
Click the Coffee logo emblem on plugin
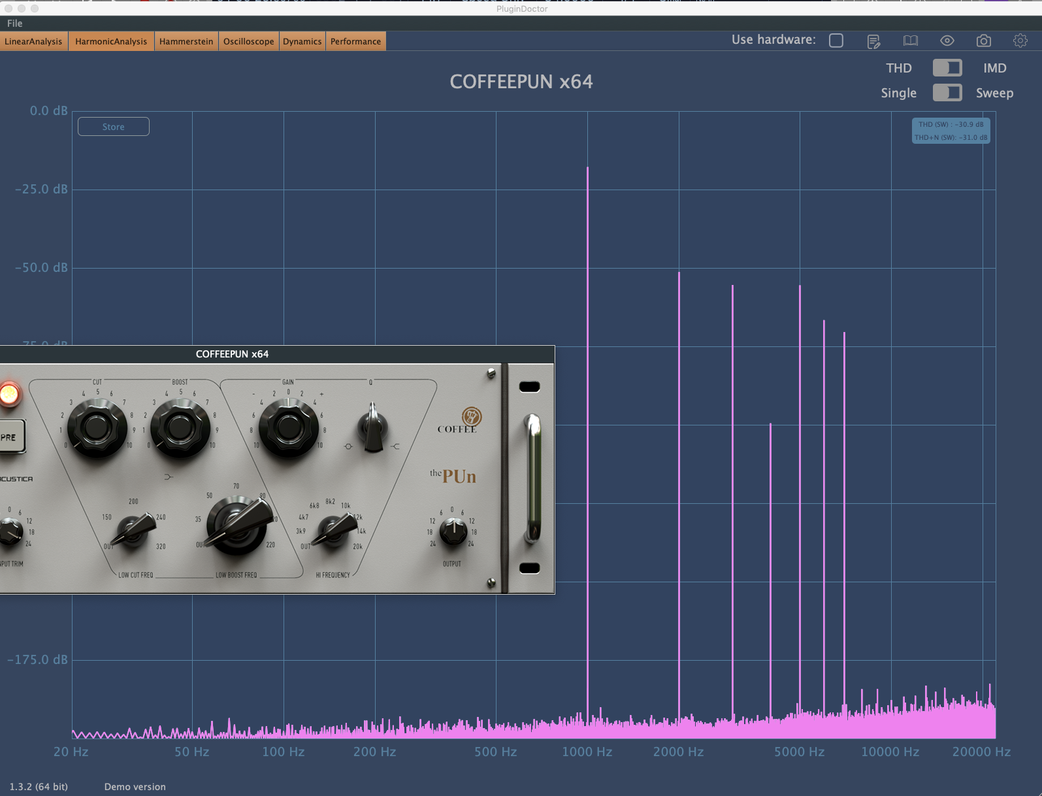pos(472,416)
